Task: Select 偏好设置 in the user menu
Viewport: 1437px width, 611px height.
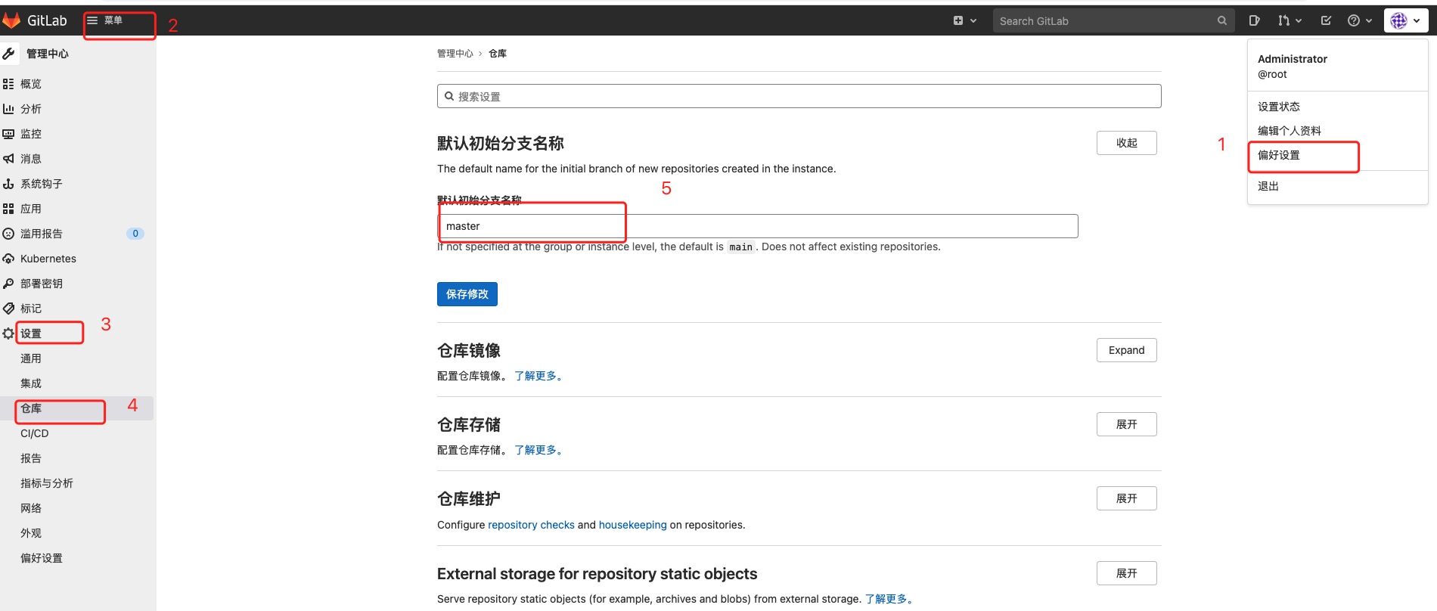Action: coord(1278,155)
